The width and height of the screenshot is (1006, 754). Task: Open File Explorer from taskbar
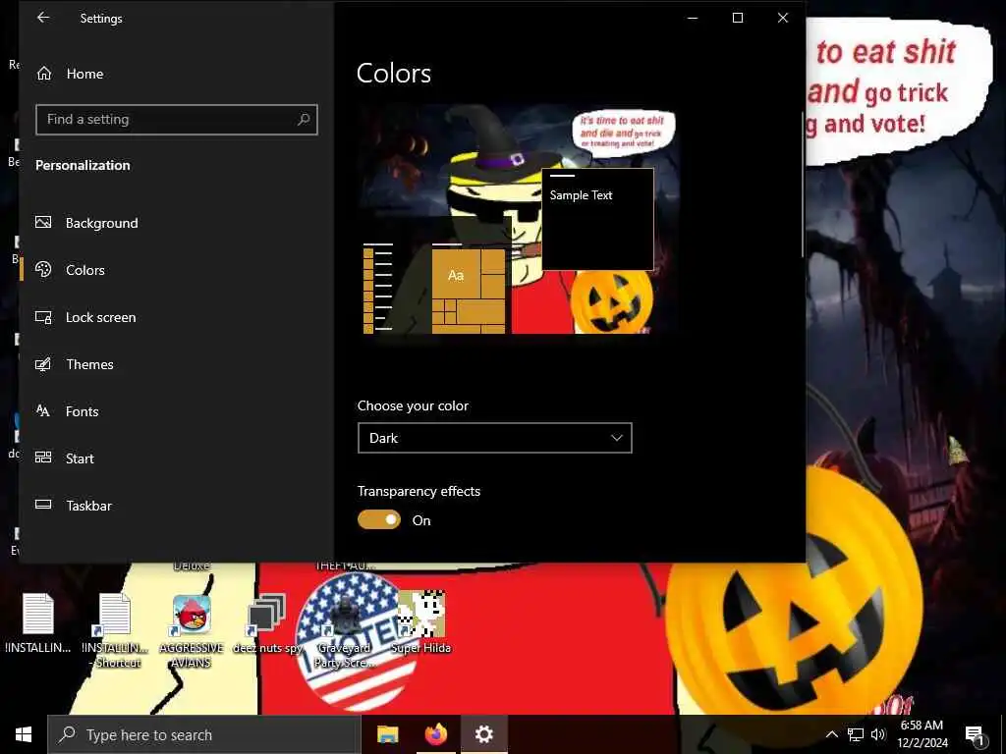[x=388, y=734]
